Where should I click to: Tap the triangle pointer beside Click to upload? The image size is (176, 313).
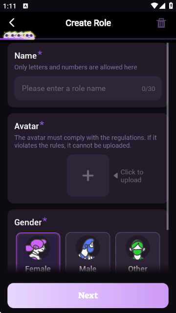tap(116, 176)
